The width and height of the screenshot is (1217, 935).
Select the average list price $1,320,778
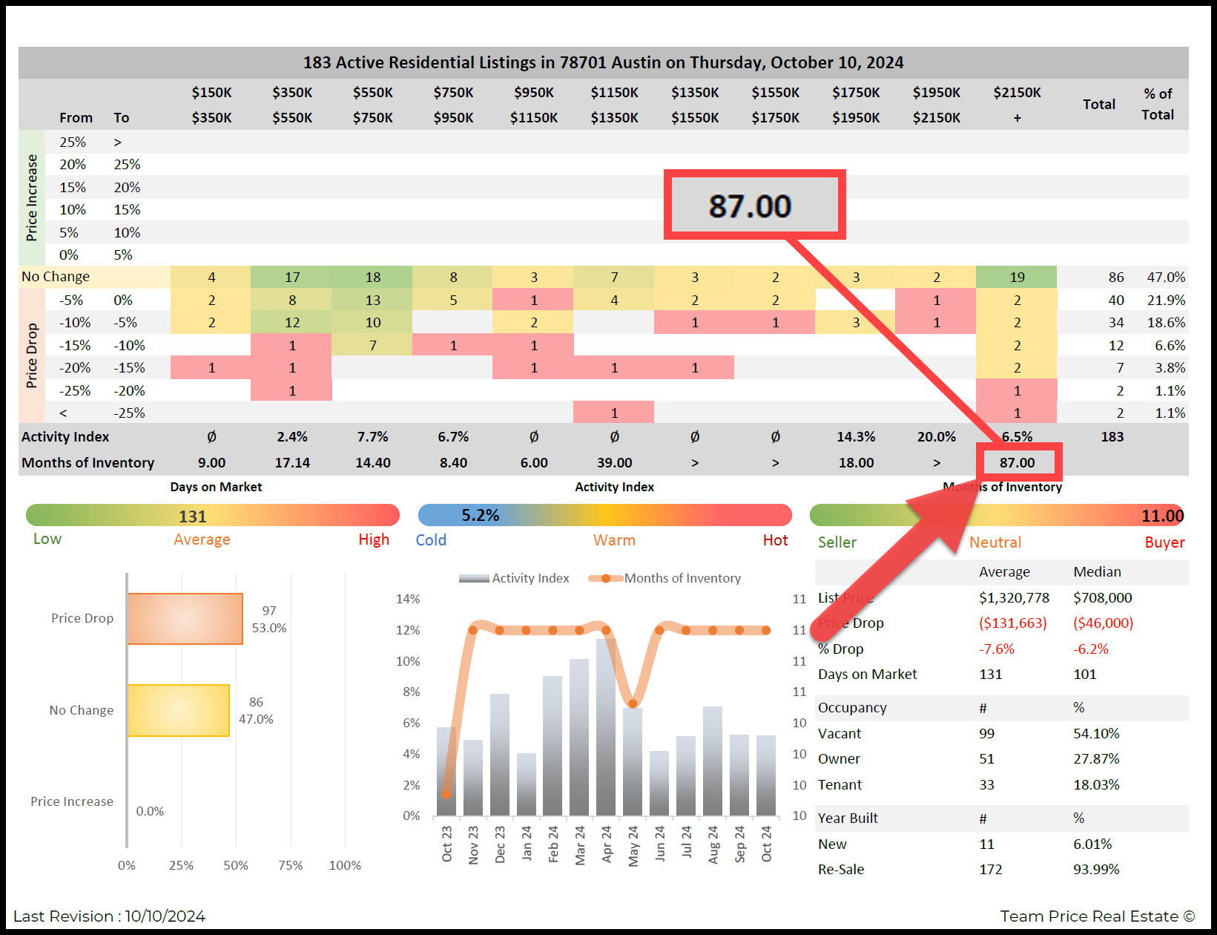tap(1014, 598)
